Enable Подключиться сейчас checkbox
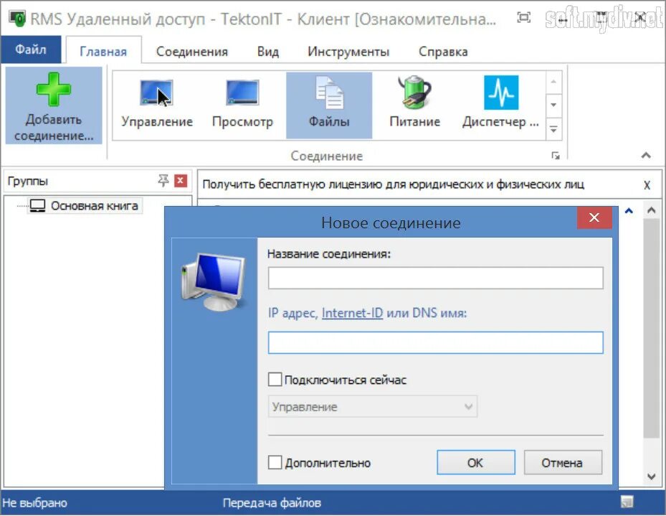The height and width of the screenshot is (516, 666). pos(275,379)
